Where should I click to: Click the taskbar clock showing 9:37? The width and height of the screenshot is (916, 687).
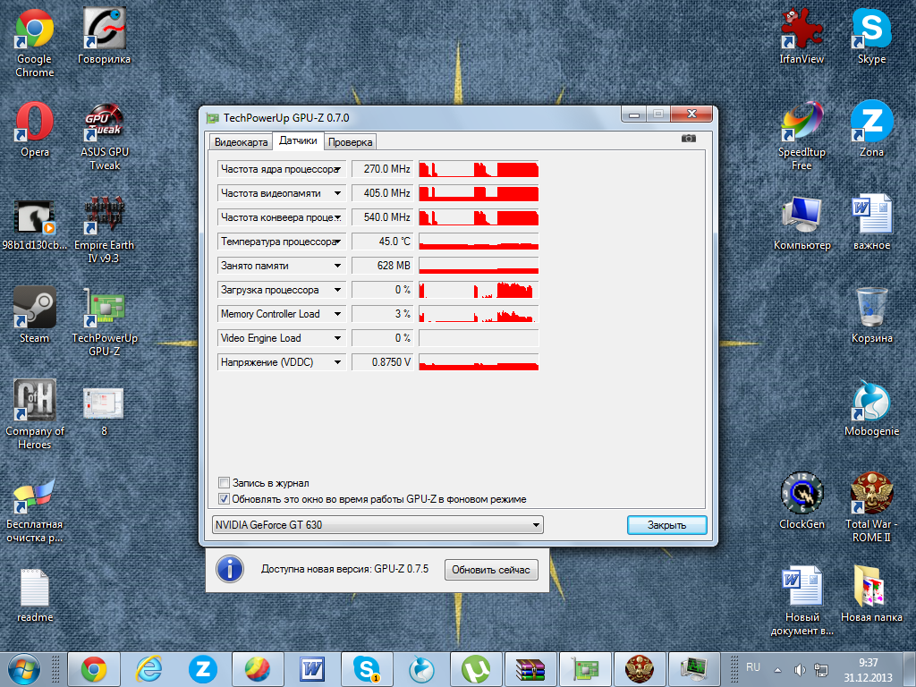pyautogui.click(x=868, y=670)
